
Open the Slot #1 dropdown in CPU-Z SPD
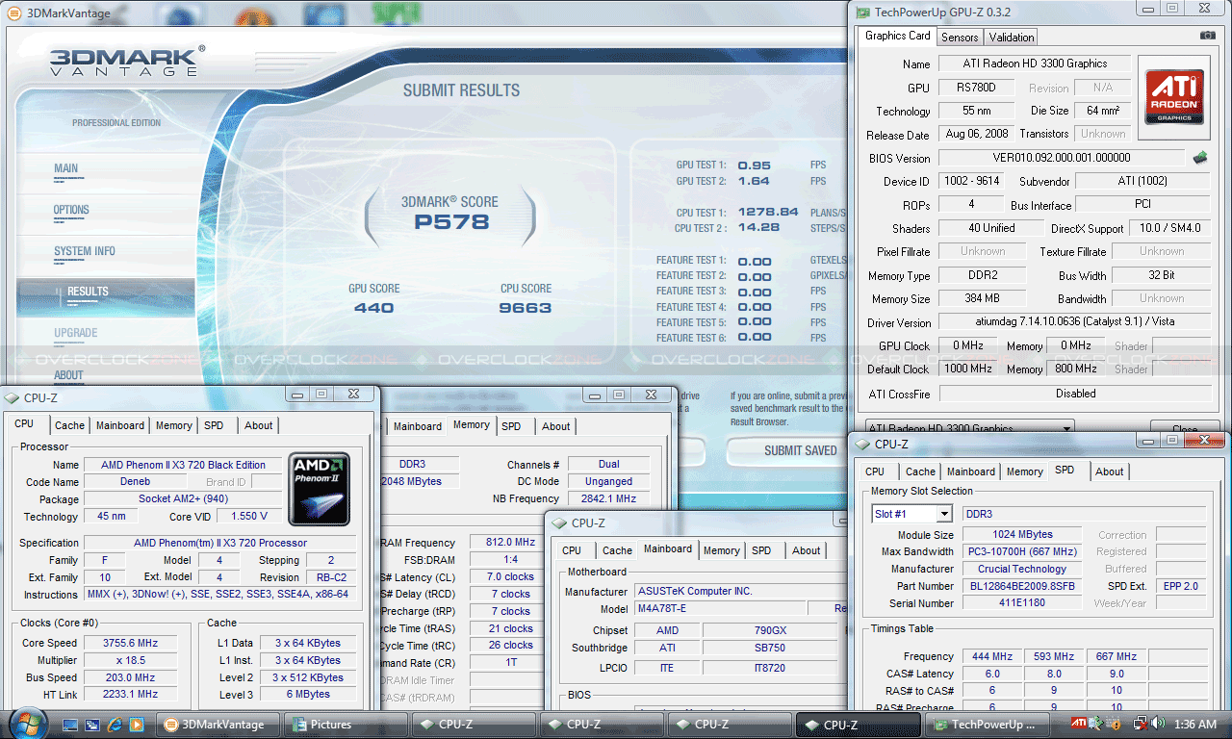pos(911,514)
